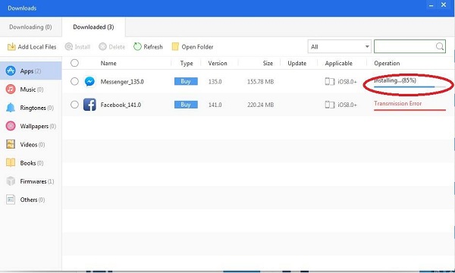The image size is (455, 273).
Task: Click the Messenger installing progress bar
Action: pyautogui.click(x=409, y=86)
